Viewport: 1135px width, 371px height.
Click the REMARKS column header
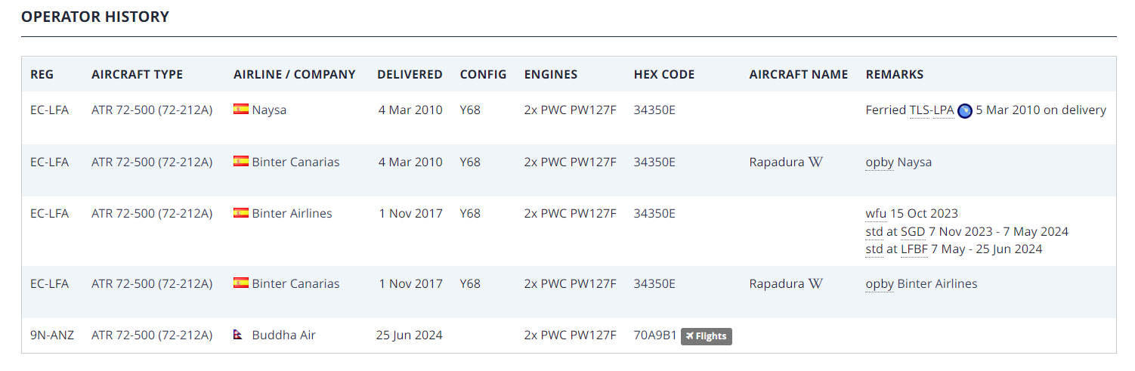tap(894, 75)
